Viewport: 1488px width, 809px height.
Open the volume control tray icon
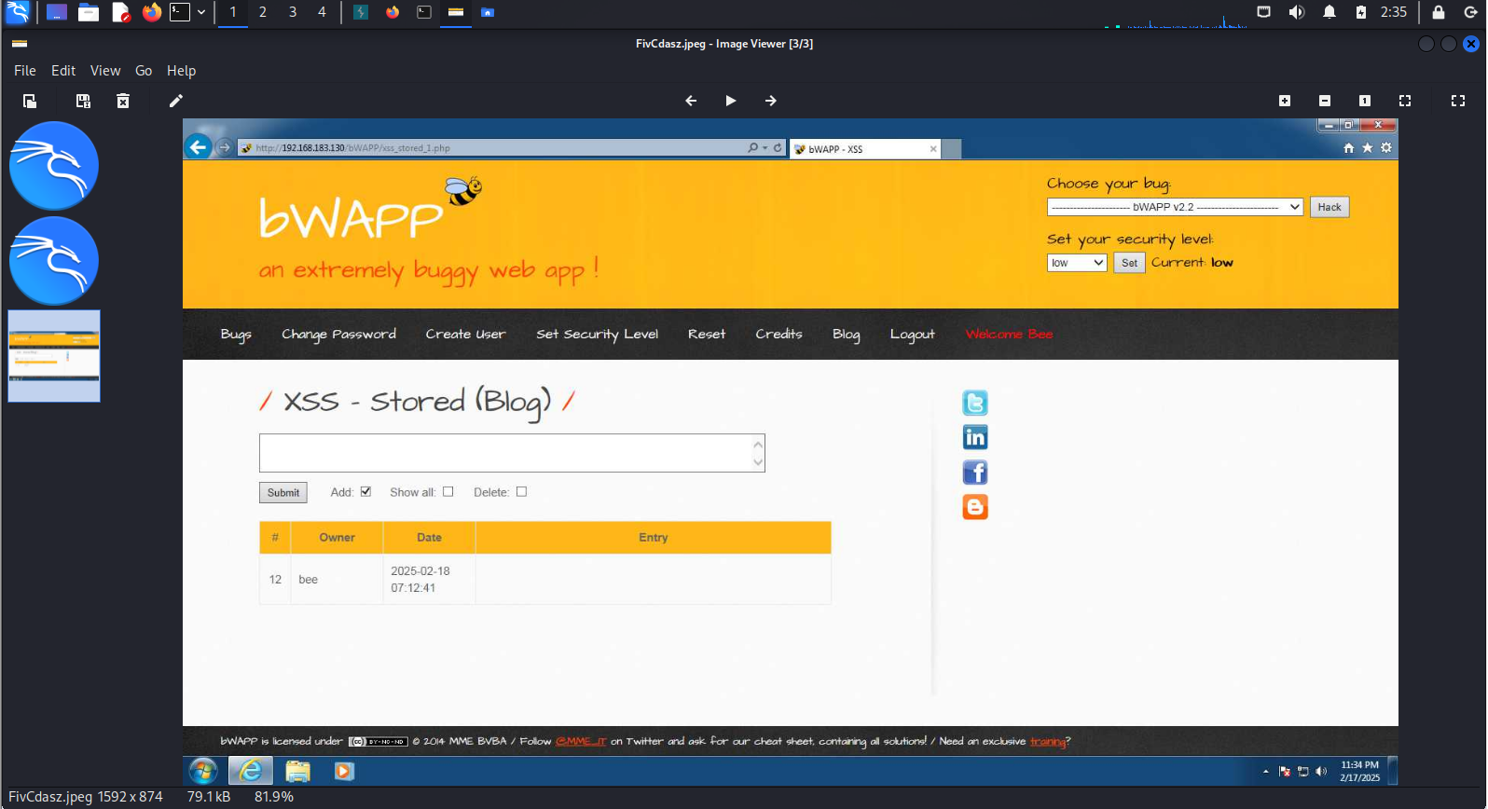1297,12
